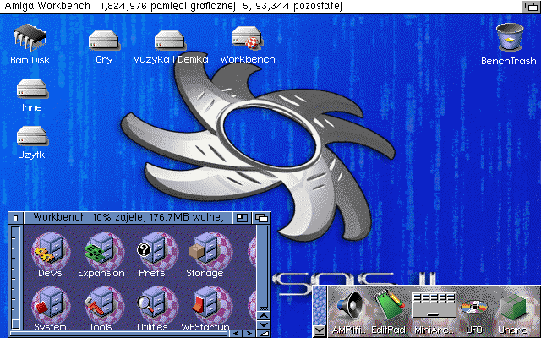Screen dimensions: 541x338
Task: Click the Workbench window vertical scrollbar
Action: (264, 267)
